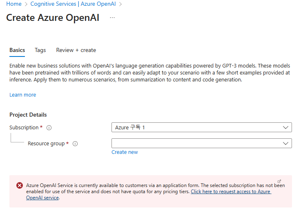Open Cognitive Services | Azure OpenAI breadcrumb
The height and width of the screenshot is (212, 303).
pos(73,4)
